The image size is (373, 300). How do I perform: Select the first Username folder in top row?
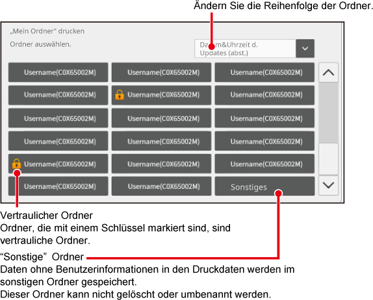tap(58, 72)
